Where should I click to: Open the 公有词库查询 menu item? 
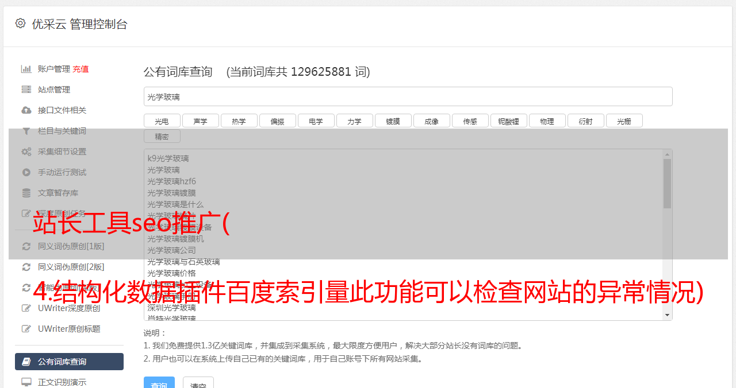click(x=69, y=362)
